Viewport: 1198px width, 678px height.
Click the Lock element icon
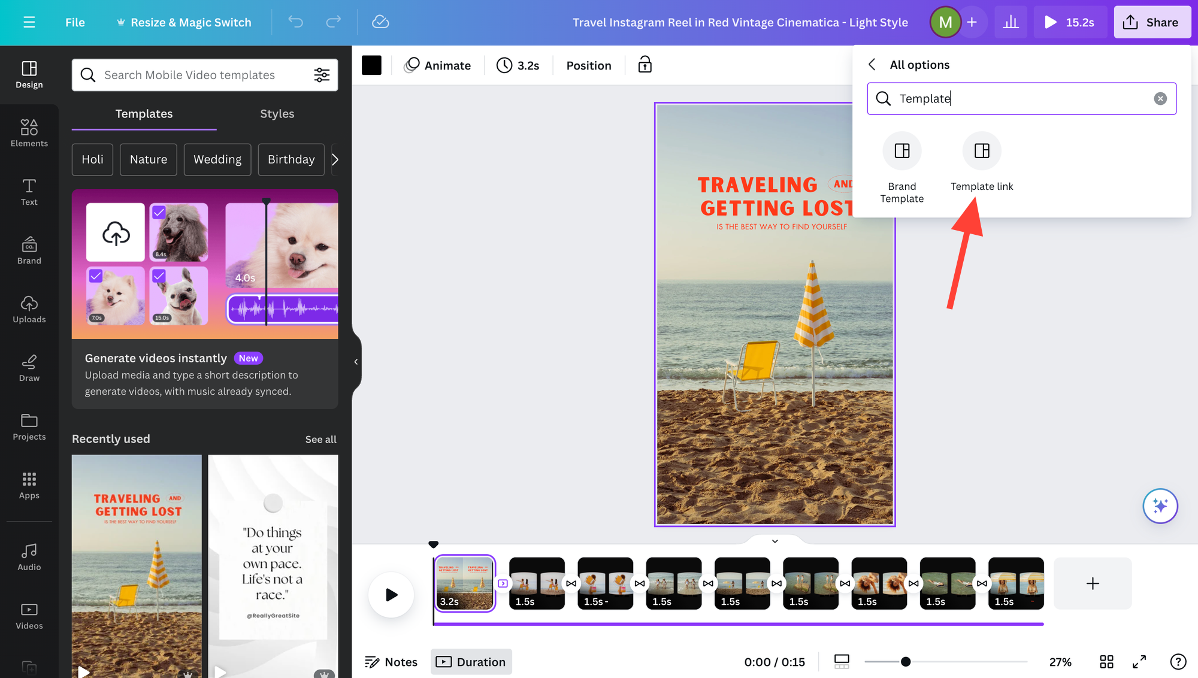tap(645, 66)
